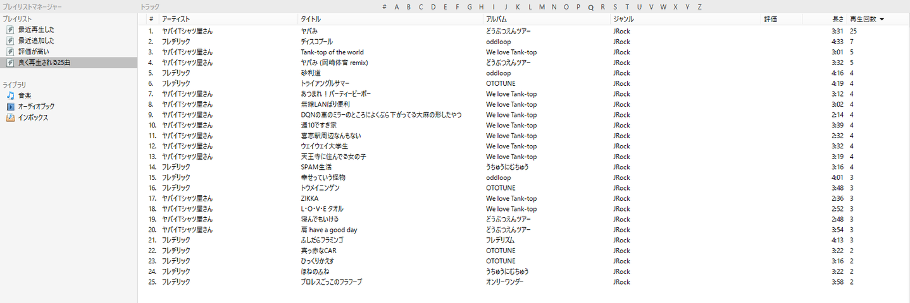This screenshot has height=303, width=910.
Task: Click the play count 25 of track 1
Action: coord(854,31)
